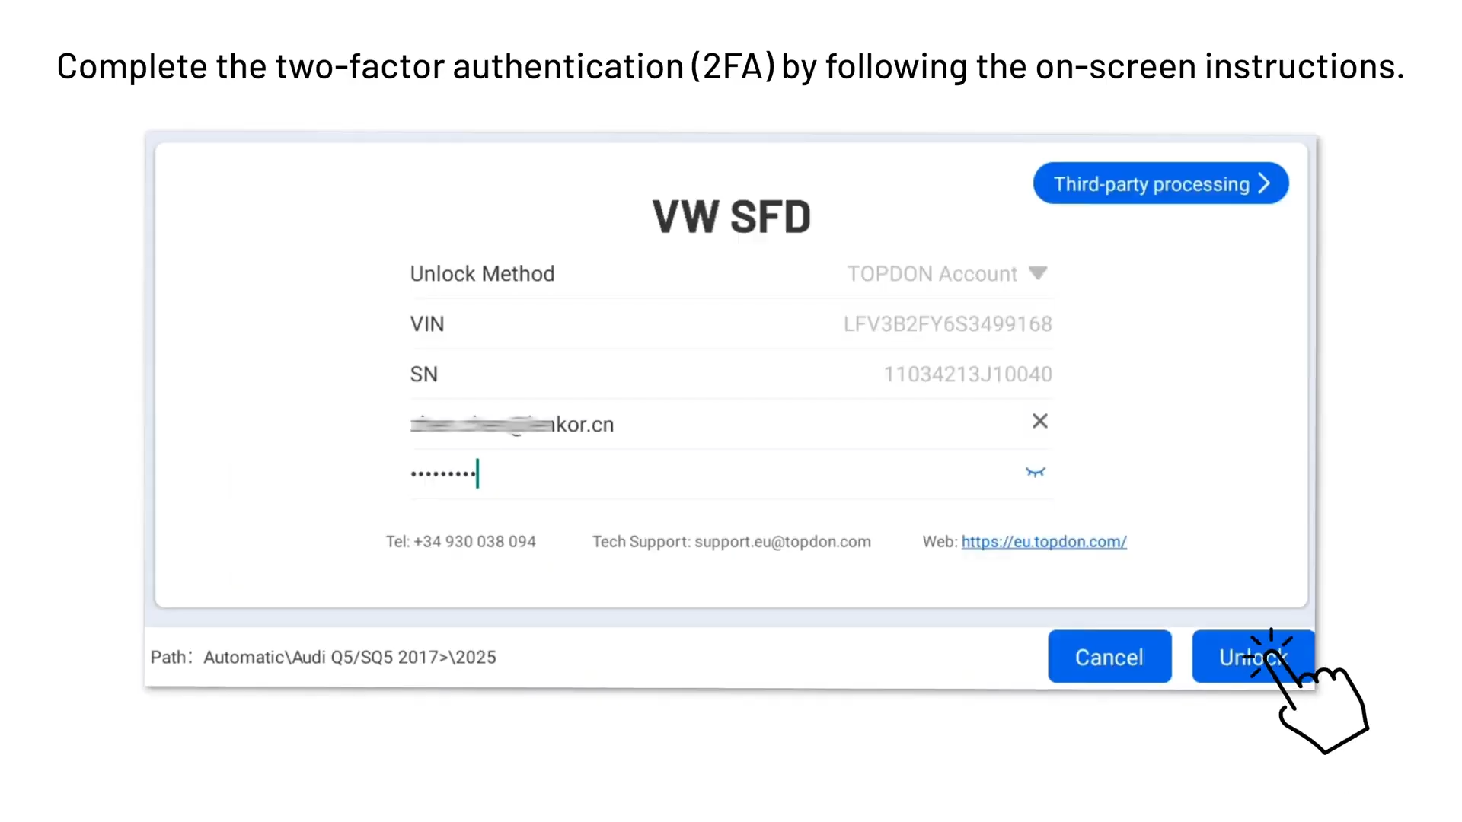
Task: Click the Audi Q5/SQ5 path text
Action: point(350,658)
